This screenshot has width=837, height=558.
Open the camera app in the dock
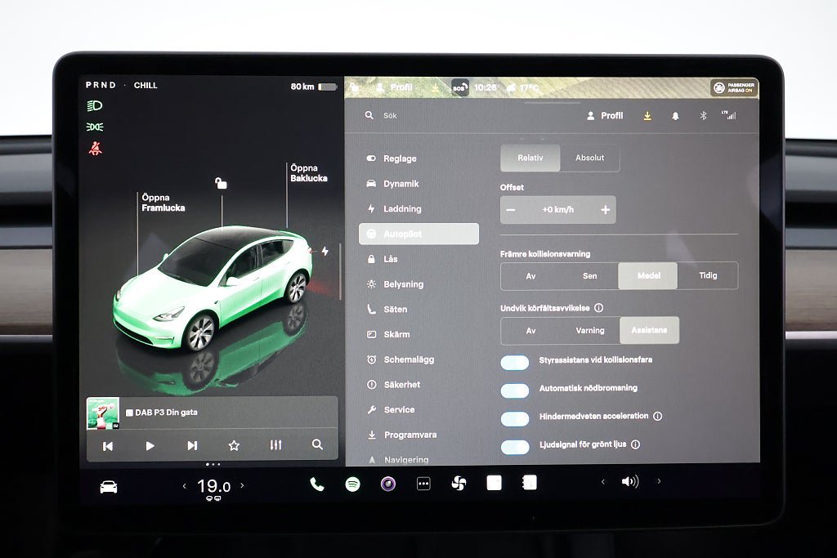click(x=388, y=484)
